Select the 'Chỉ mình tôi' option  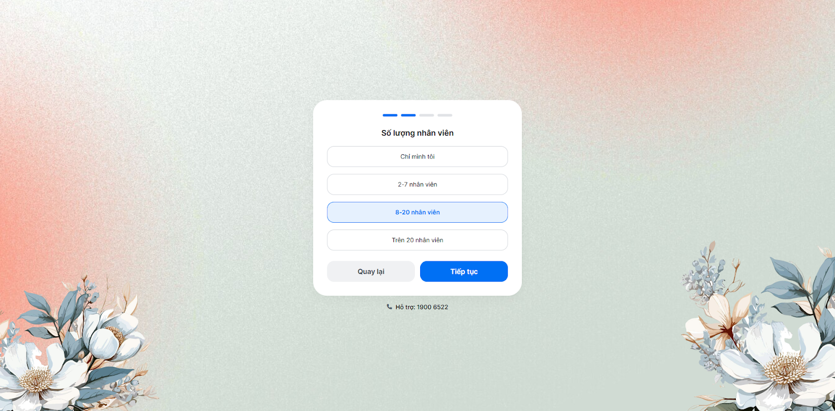417,156
